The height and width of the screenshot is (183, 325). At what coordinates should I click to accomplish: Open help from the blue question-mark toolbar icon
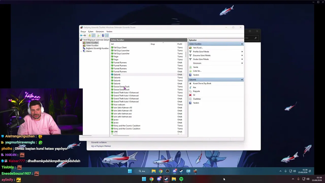tap(103, 35)
